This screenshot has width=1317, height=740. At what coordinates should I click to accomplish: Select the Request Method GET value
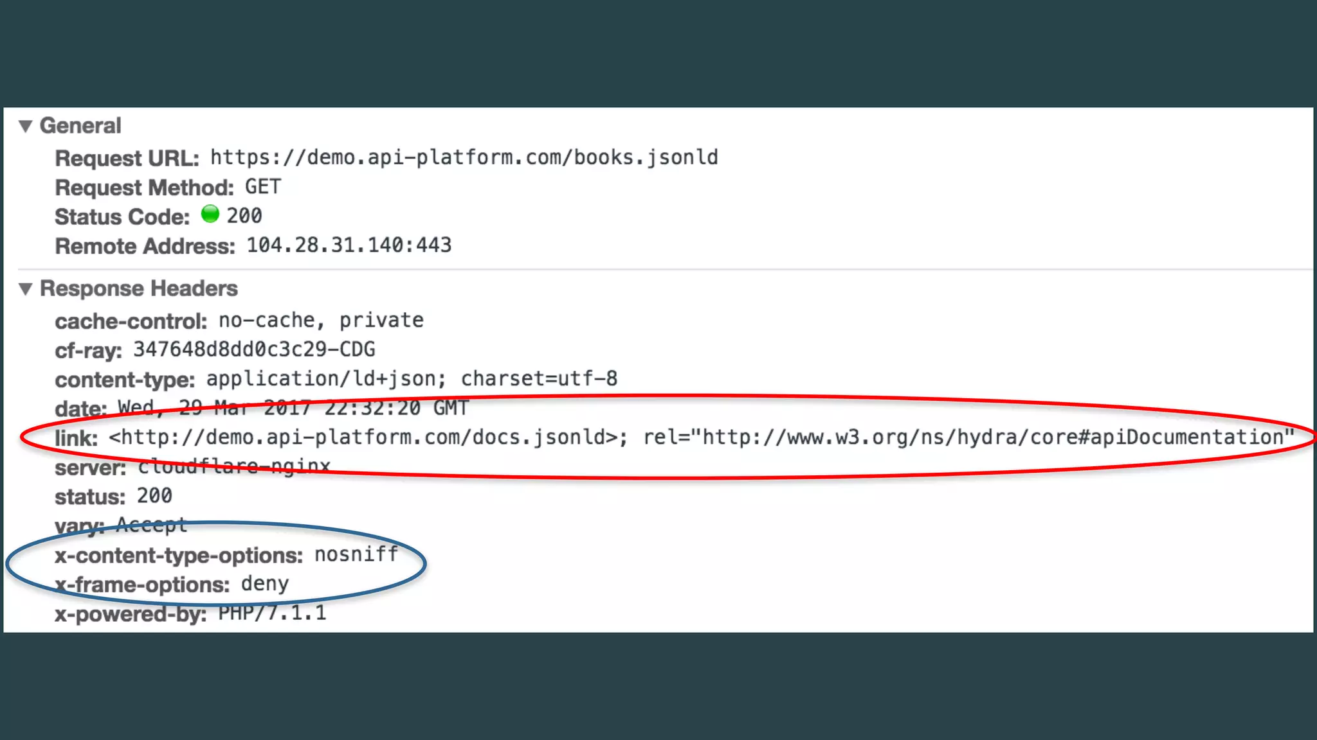pos(263,187)
